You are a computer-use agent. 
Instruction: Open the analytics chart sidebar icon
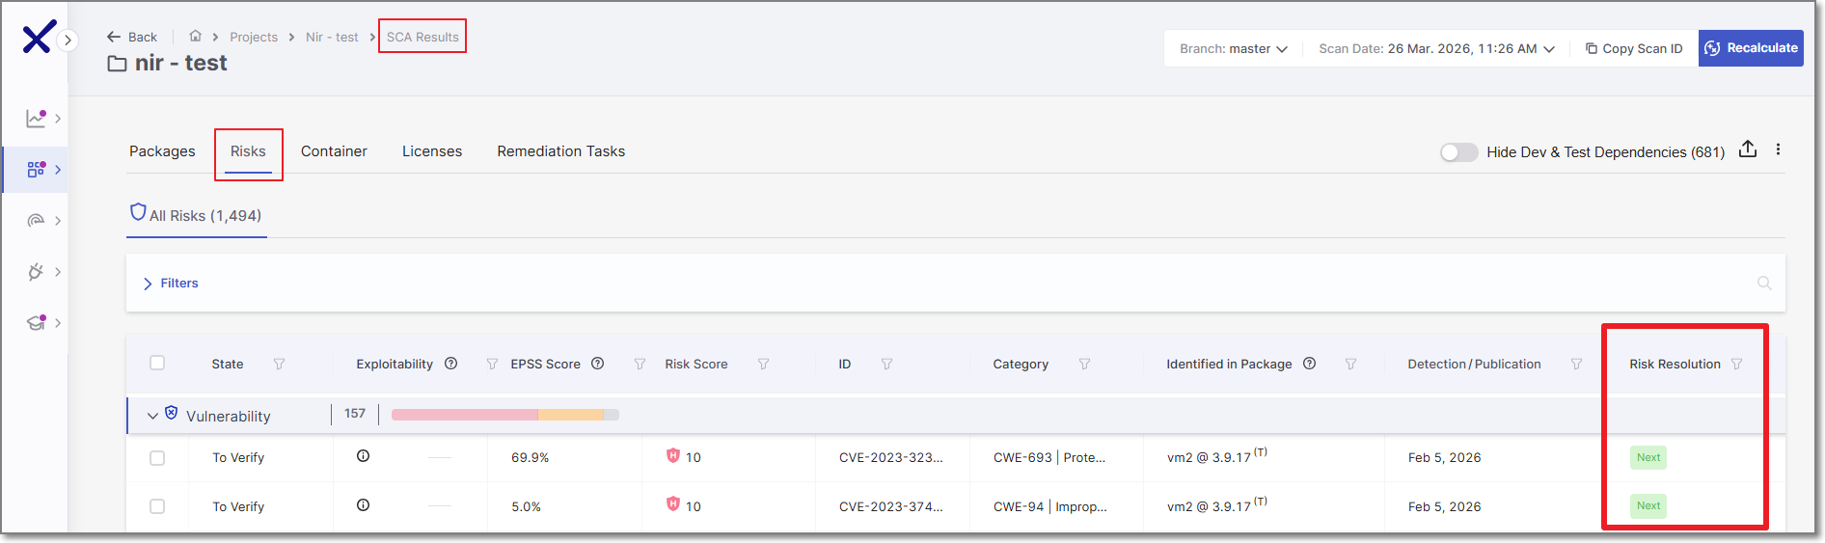pyautogui.click(x=36, y=119)
